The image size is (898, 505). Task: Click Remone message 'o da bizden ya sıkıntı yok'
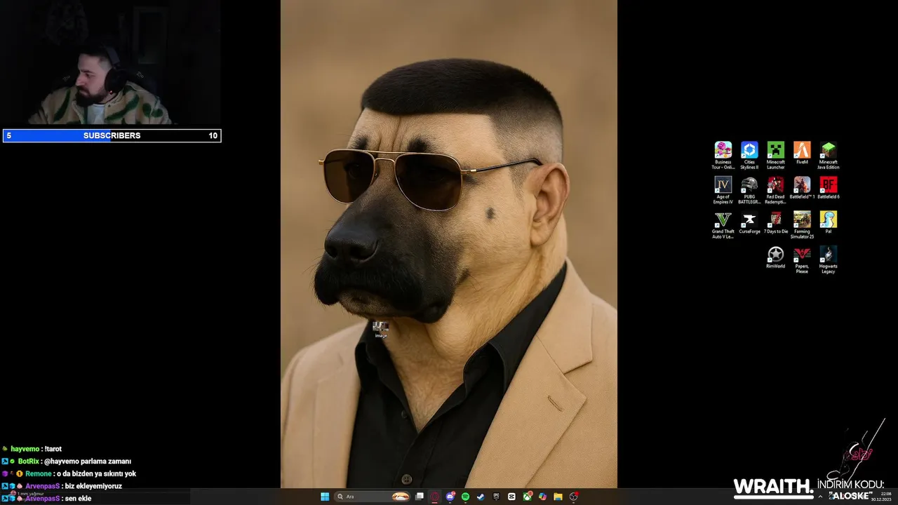coord(69,474)
